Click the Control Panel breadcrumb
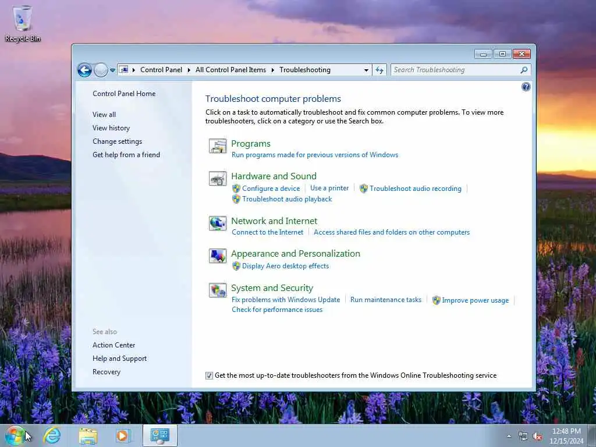This screenshot has height=447, width=596. (161, 70)
